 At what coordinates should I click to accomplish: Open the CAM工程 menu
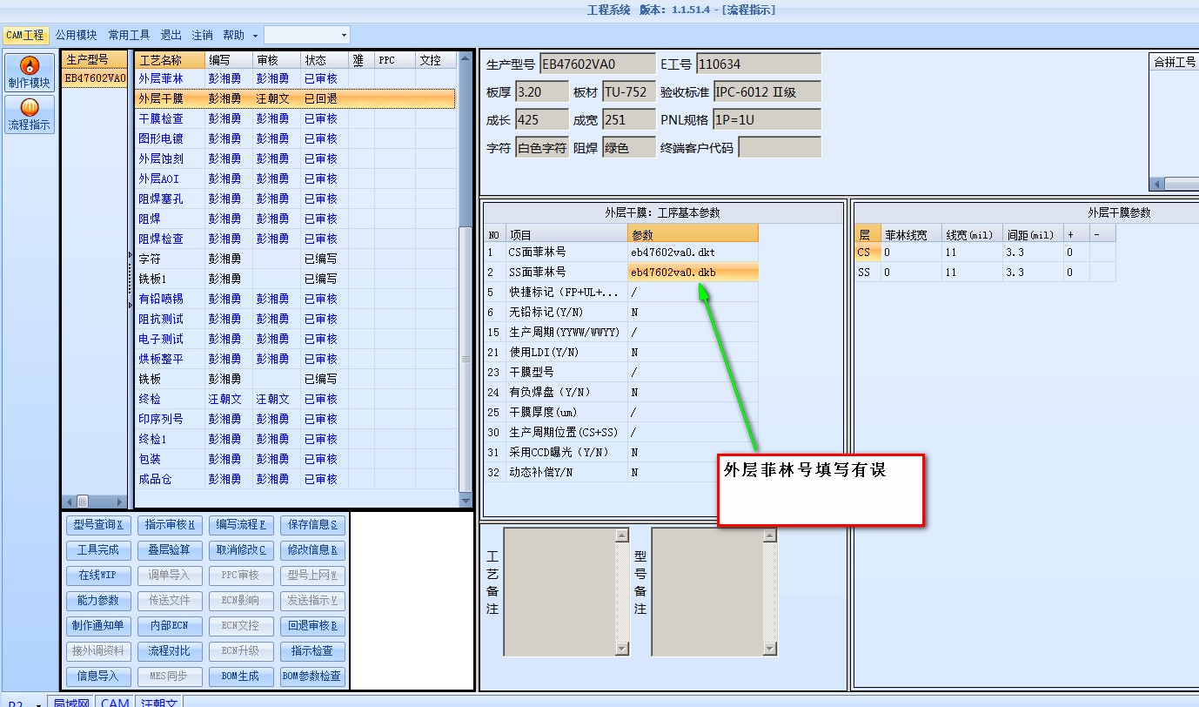point(24,35)
